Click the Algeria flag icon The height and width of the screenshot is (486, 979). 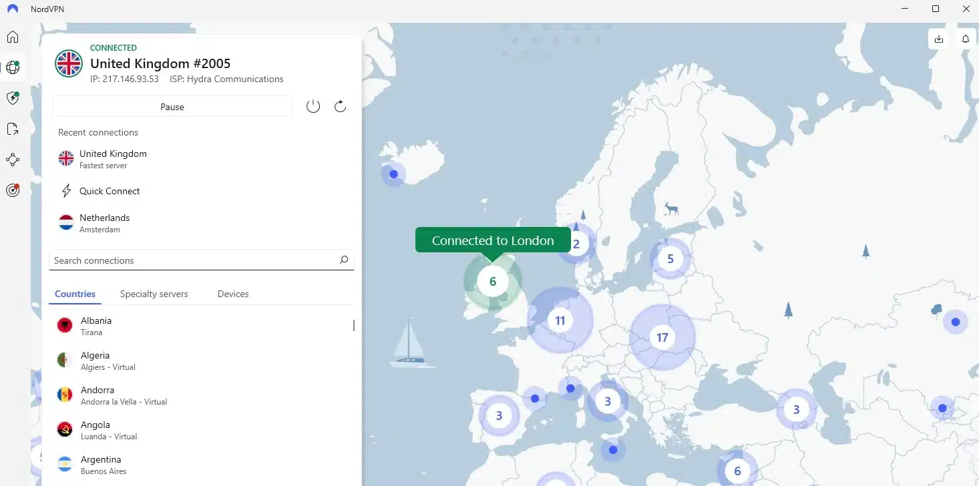[x=65, y=360]
